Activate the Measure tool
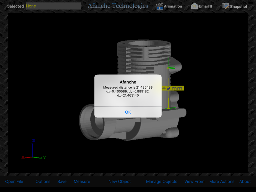256x192 pixels. tap(82, 182)
